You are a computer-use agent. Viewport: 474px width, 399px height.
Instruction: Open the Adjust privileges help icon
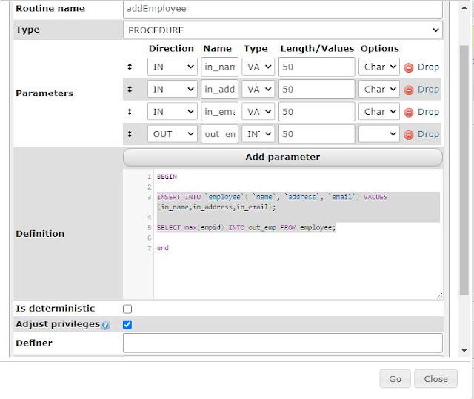[x=105, y=325]
